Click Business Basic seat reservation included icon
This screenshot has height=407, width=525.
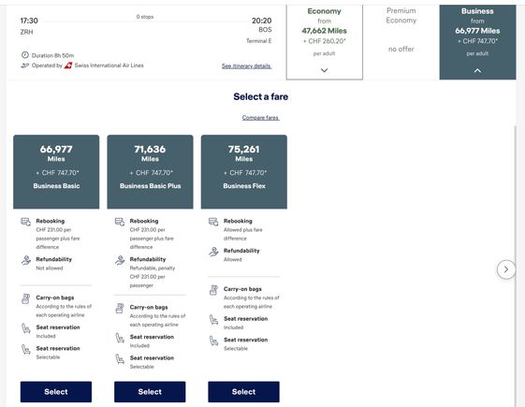[x=26, y=328]
